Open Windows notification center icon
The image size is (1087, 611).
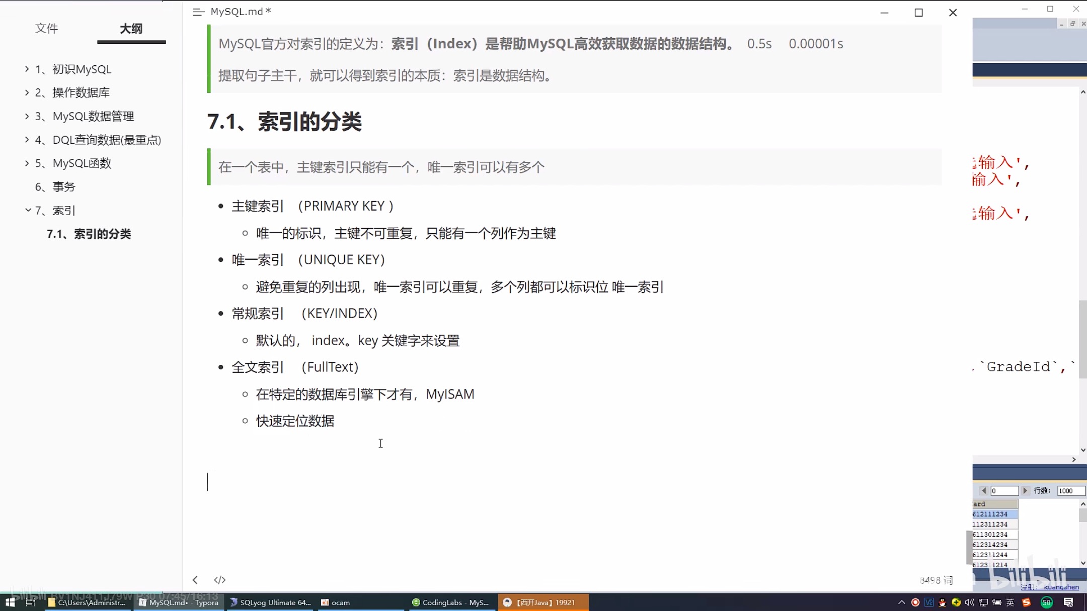(x=1068, y=602)
